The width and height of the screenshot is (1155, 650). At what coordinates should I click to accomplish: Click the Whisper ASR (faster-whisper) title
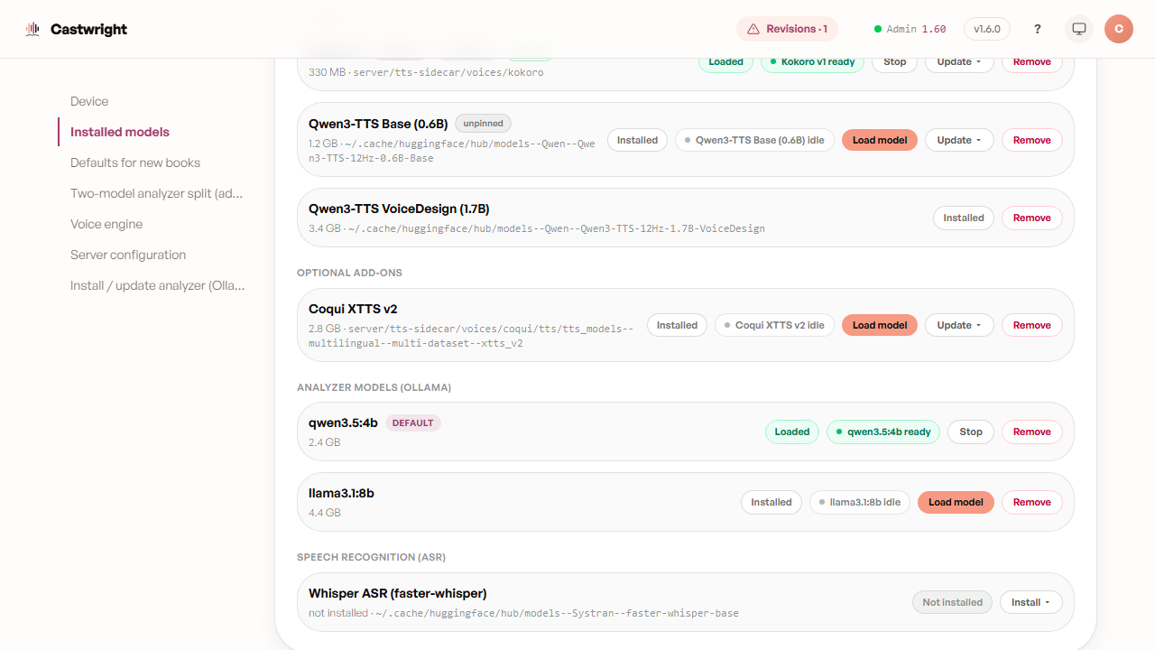coord(398,593)
